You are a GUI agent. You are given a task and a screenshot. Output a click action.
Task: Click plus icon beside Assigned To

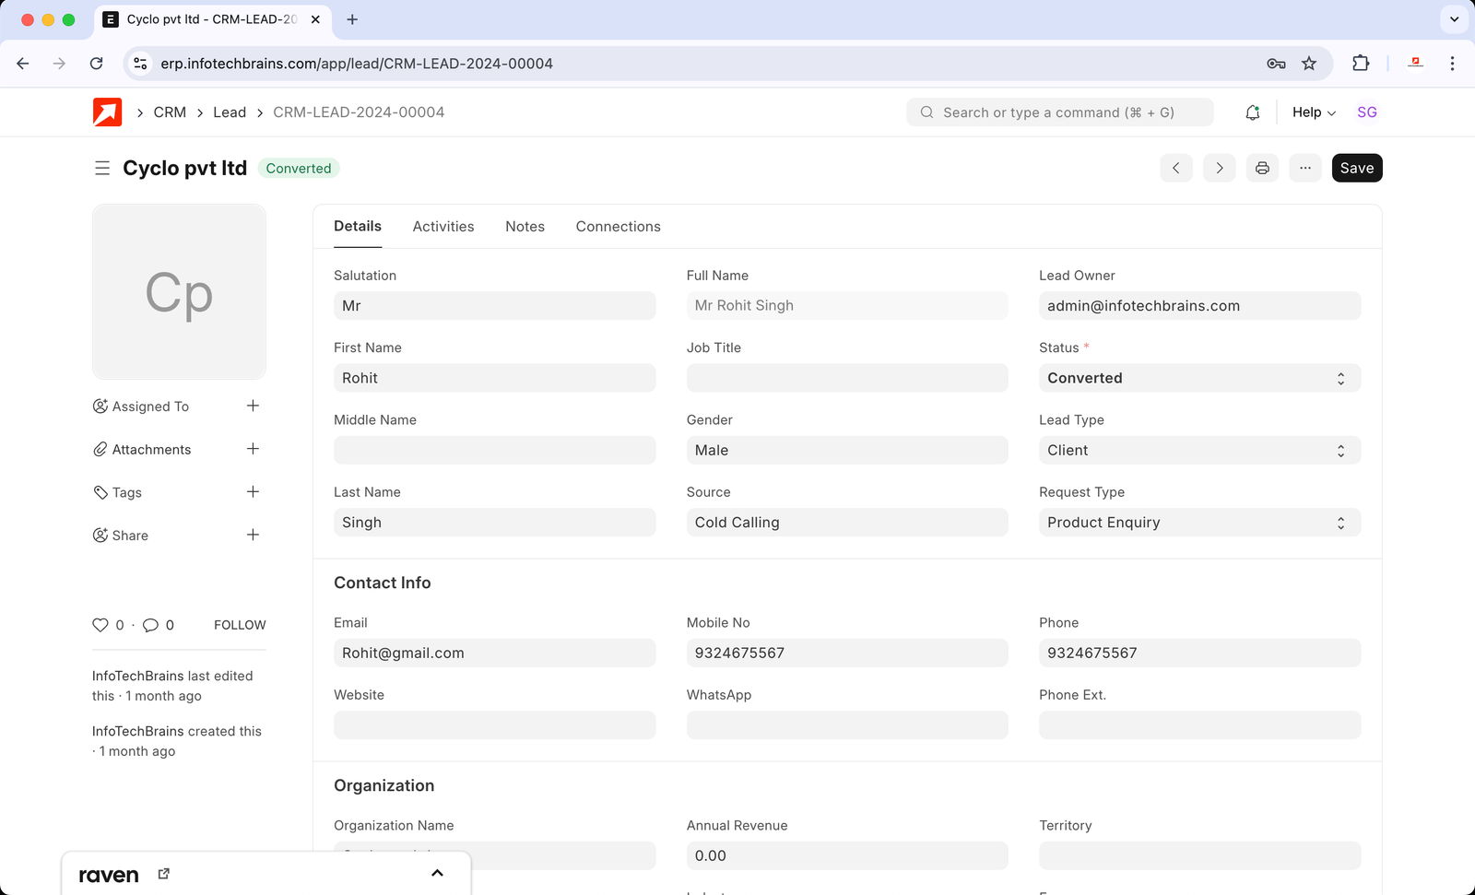[x=253, y=406]
